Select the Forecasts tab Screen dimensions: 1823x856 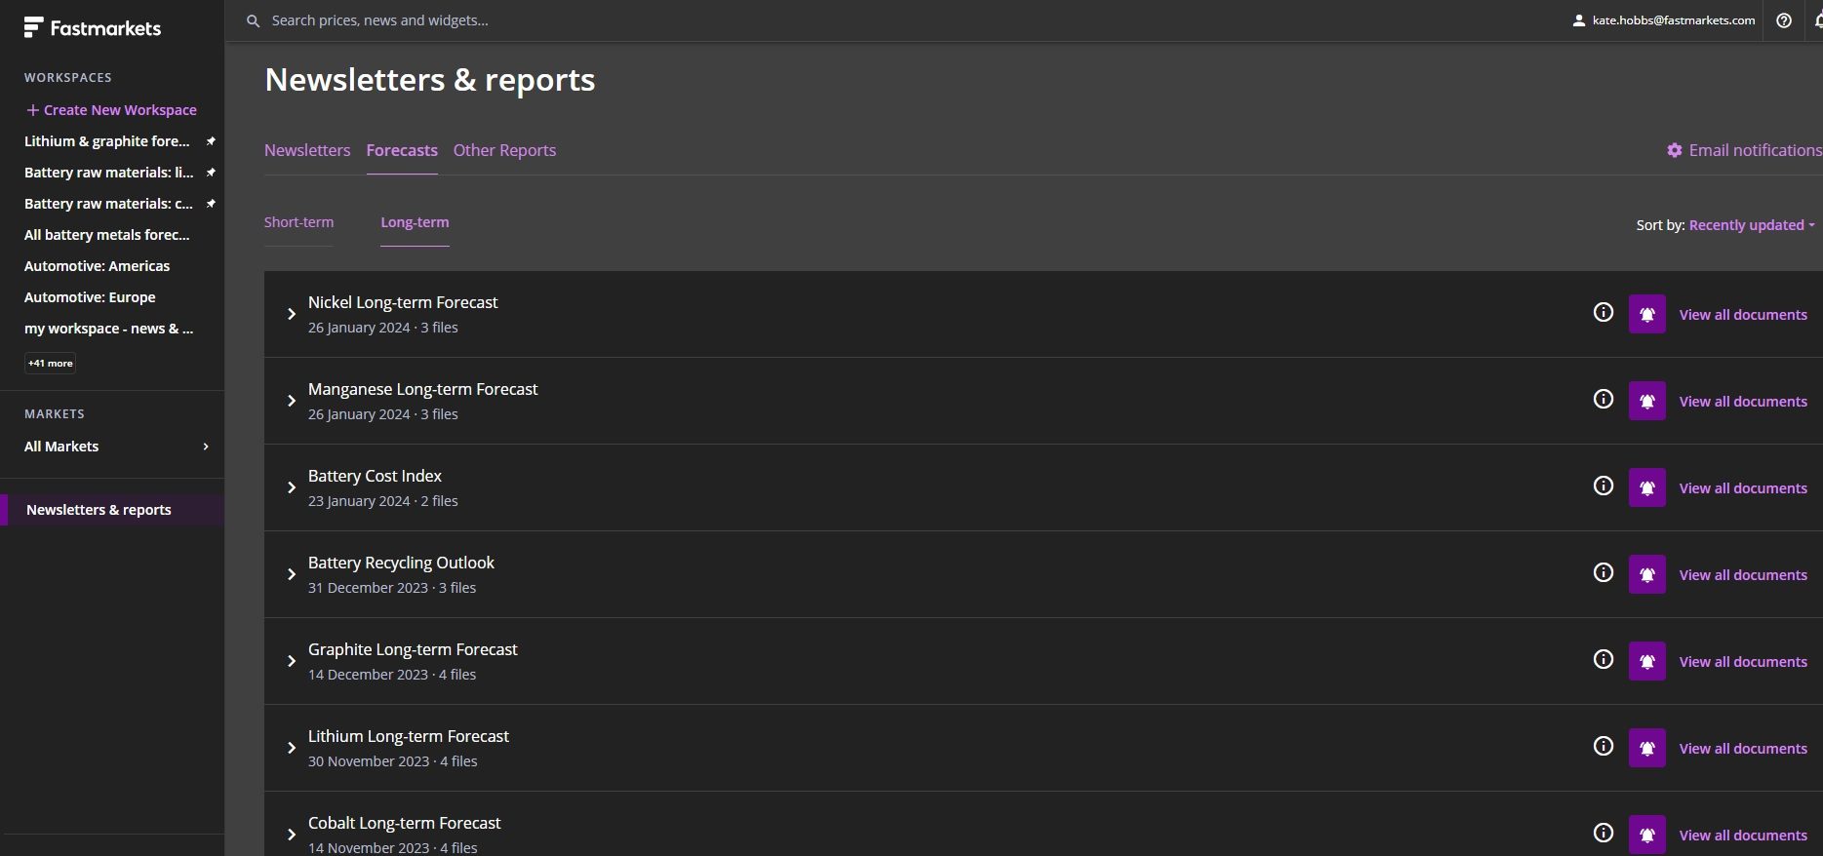point(402,150)
